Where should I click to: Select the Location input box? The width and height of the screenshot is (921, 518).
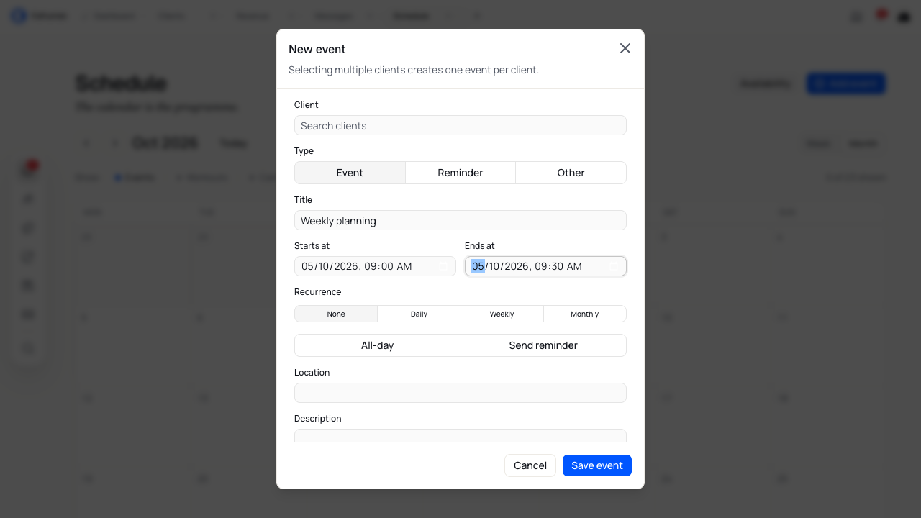(x=460, y=393)
